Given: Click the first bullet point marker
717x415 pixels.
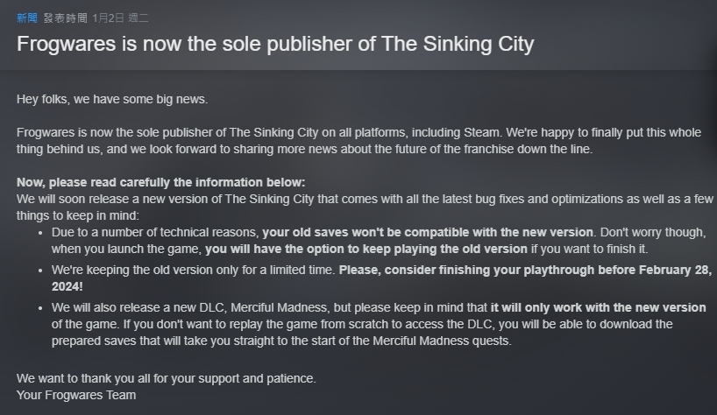Looking at the screenshot, I should click(x=40, y=233).
